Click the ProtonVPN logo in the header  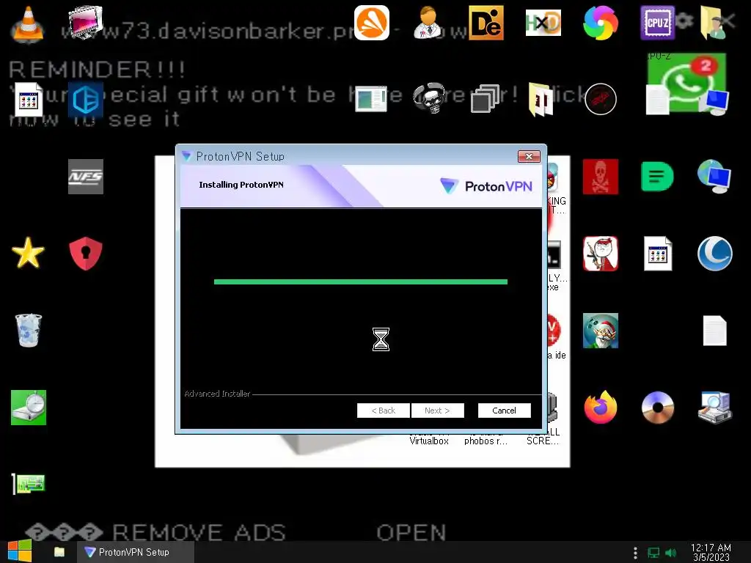pyautogui.click(x=486, y=185)
